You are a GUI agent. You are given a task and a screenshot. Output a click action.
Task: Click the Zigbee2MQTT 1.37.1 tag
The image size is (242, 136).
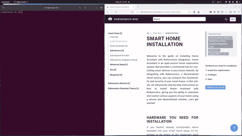coord(218,54)
